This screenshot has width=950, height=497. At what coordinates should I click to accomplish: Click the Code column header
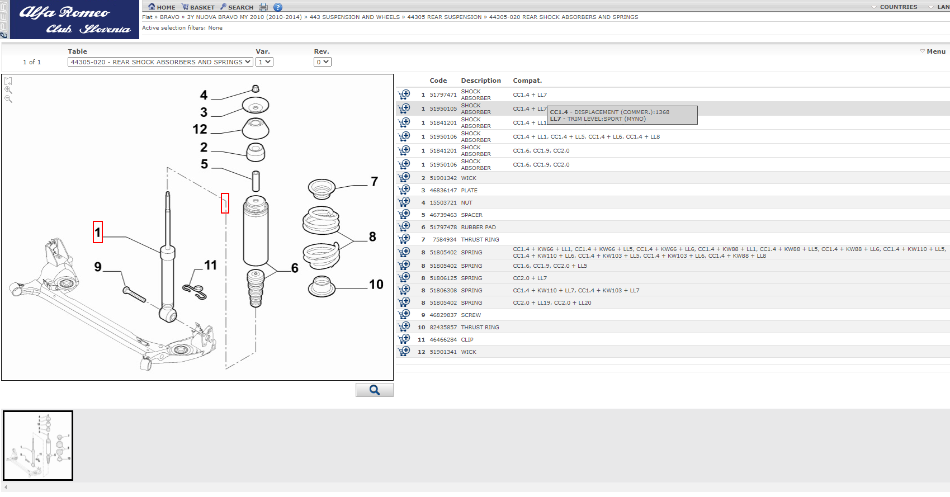(438, 81)
